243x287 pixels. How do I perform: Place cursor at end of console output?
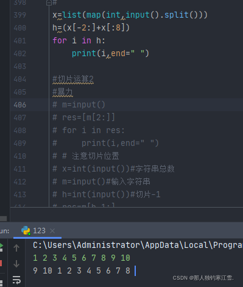click(135, 271)
